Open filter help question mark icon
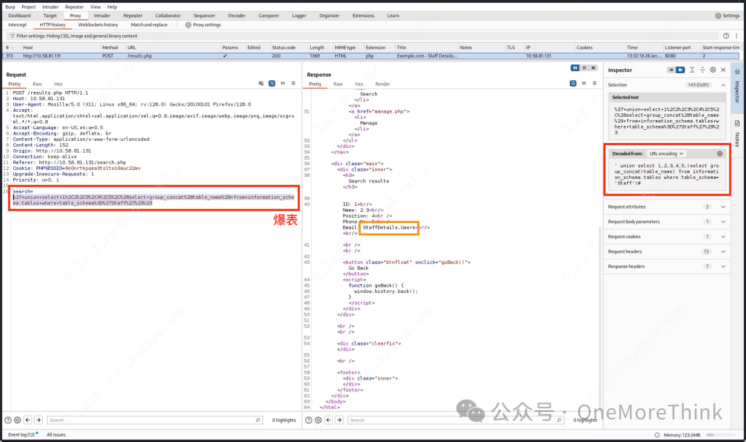The image size is (746, 442). tap(726, 36)
